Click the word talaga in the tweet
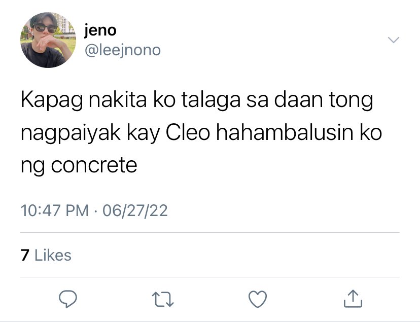 [x=211, y=100]
